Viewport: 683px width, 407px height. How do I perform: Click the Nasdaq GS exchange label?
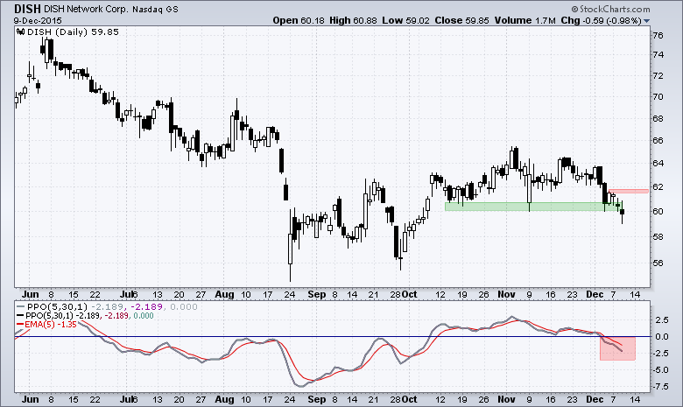click(x=156, y=9)
